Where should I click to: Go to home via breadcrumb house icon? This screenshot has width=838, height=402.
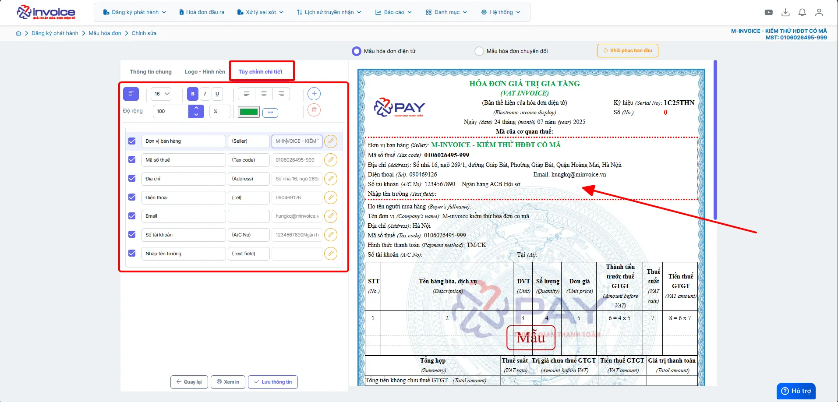pos(18,33)
